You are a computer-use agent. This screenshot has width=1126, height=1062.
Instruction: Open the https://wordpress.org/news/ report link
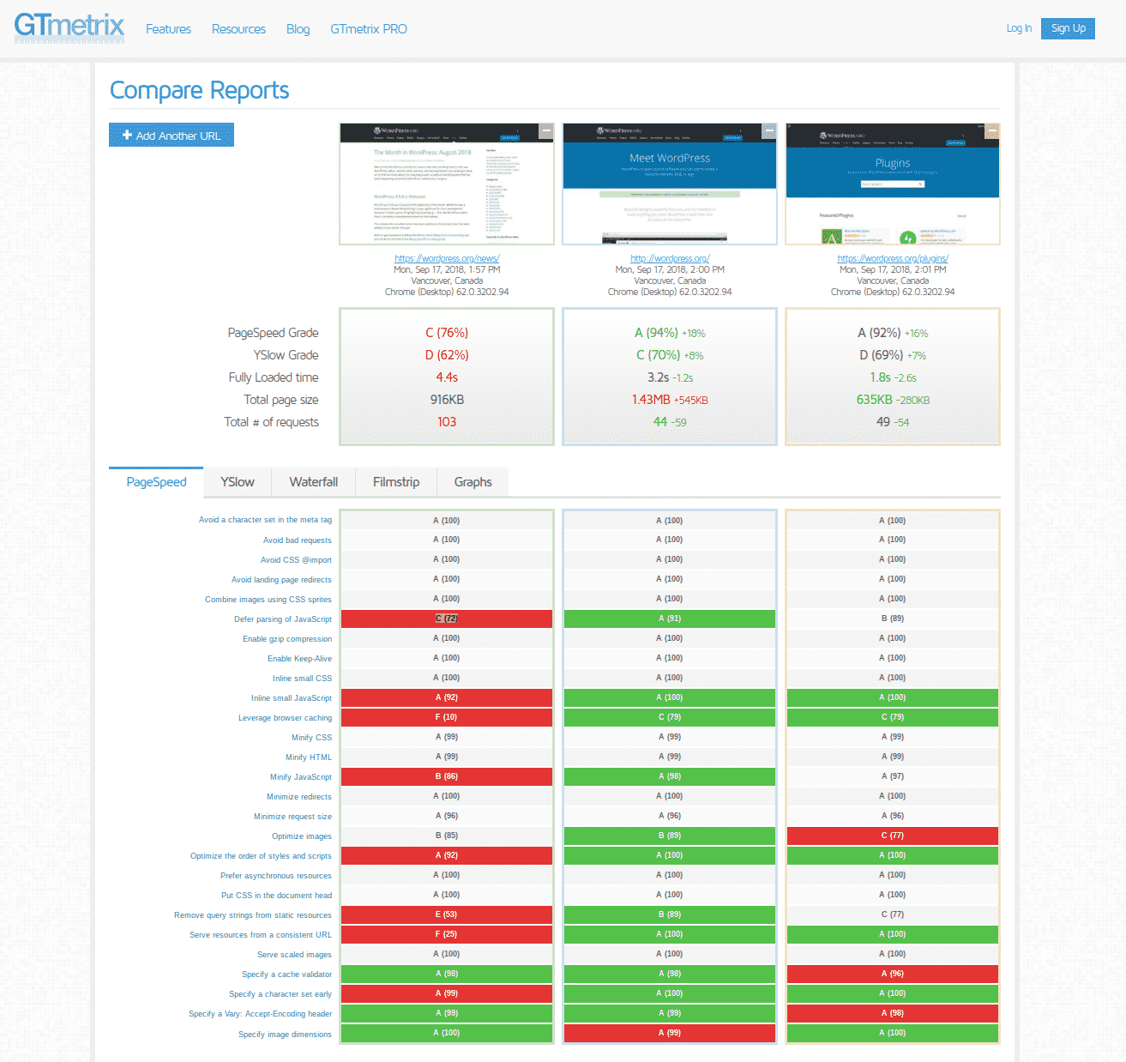click(447, 258)
